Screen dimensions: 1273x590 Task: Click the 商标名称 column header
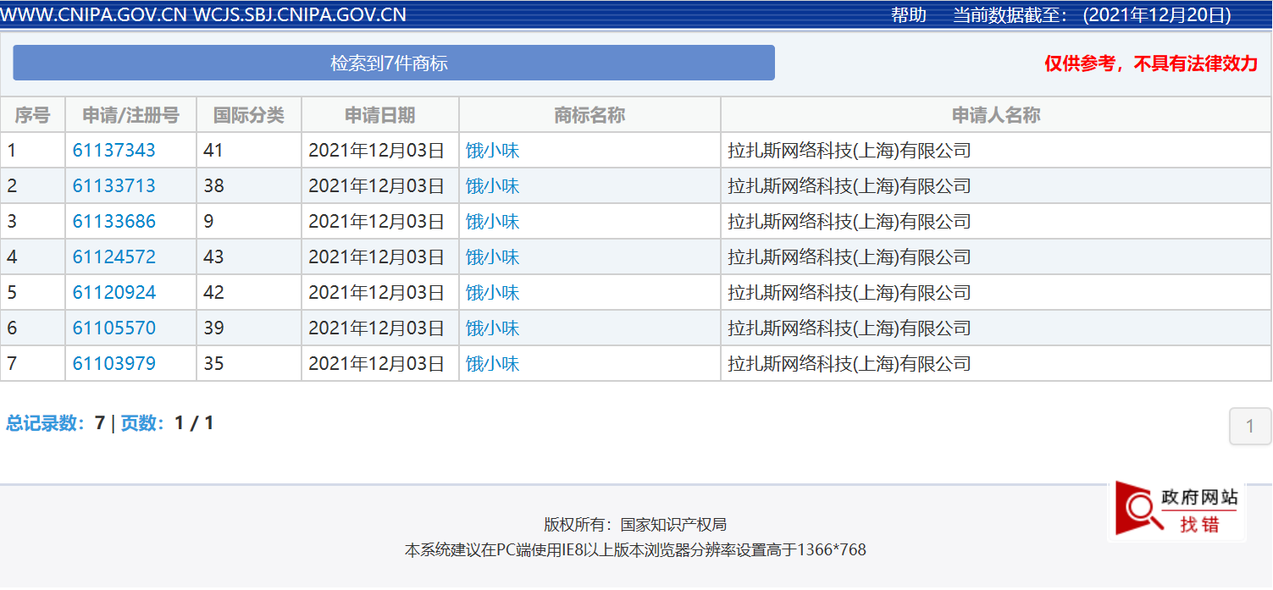click(589, 115)
